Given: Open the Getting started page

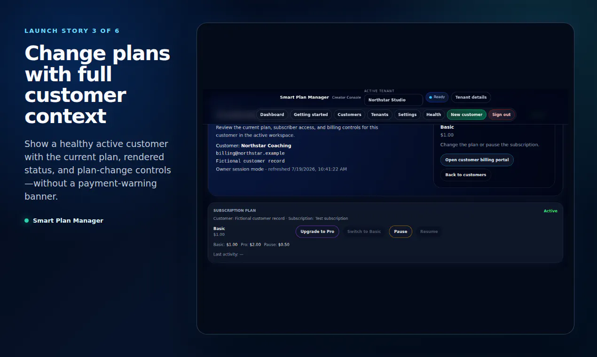Looking at the screenshot, I should 311,115.
